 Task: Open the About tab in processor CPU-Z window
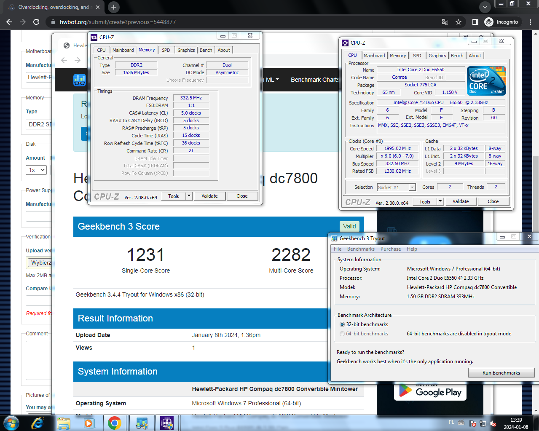click(x=475, y=56)
